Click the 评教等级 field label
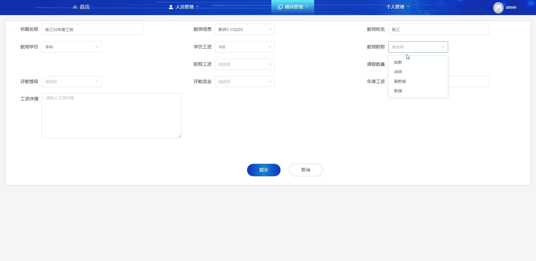The image size is (536, 261). click(29, 82)
